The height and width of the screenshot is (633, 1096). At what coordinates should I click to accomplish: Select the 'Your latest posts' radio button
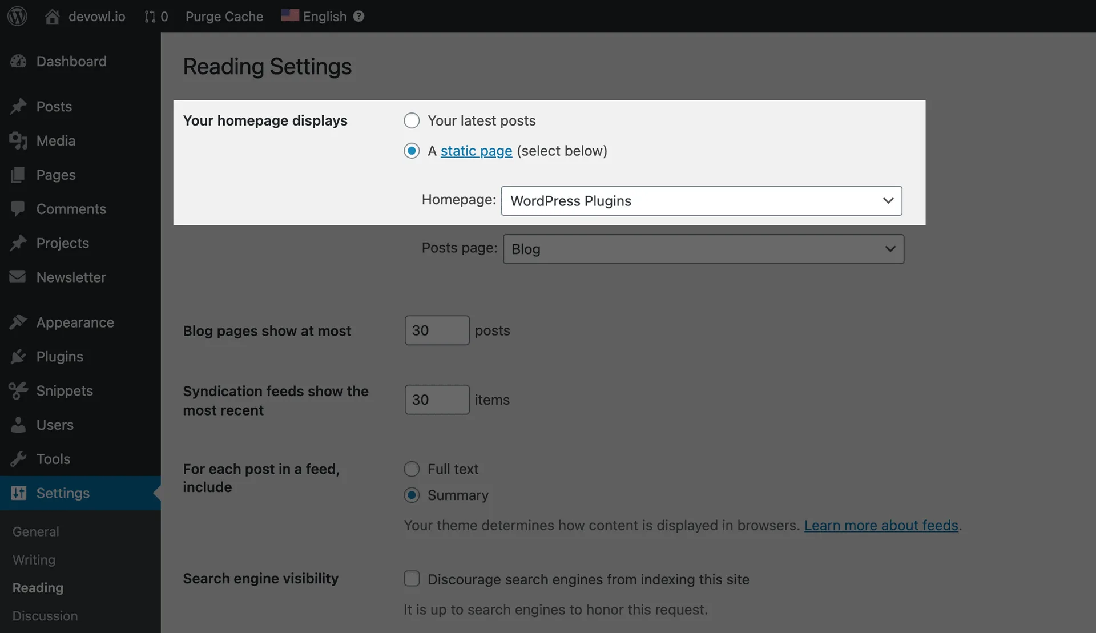pyautogui.click(x=412, y=120)
